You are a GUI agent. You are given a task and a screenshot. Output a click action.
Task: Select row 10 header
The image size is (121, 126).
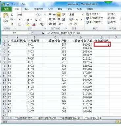(x=4, y=73)
